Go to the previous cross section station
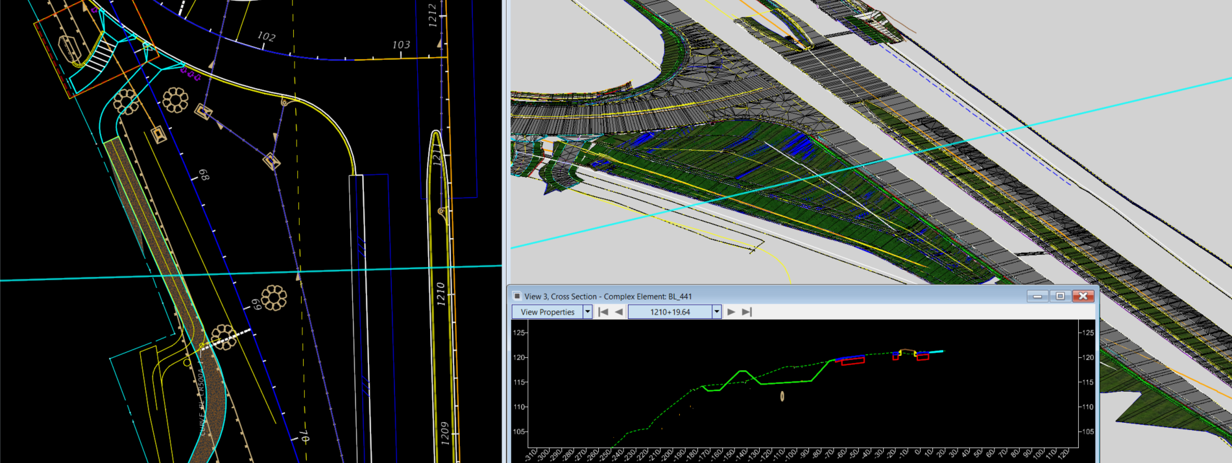The width and height of the screenshot is (1232, 463). pos(619,312)
